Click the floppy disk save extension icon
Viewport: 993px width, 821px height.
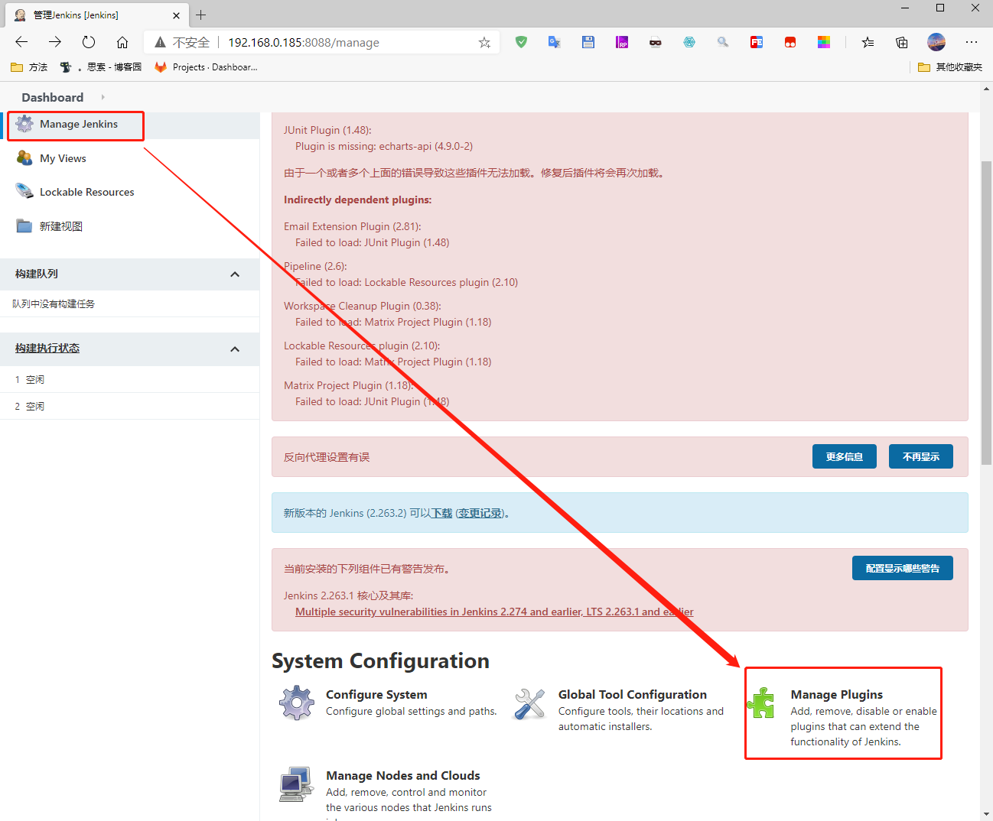(x=588, y=42)
